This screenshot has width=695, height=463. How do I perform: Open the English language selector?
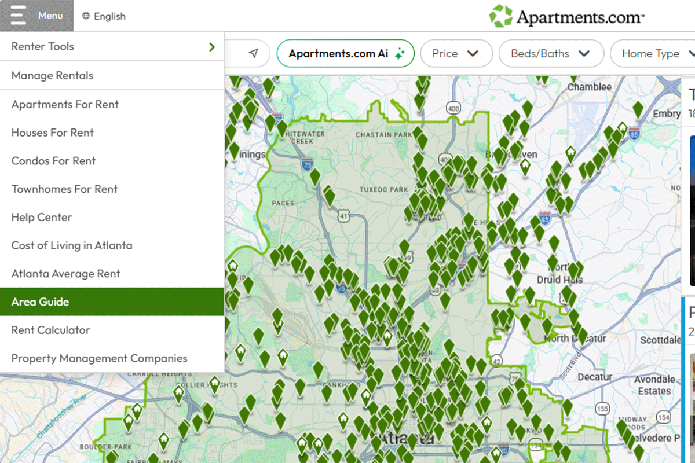[104, 16]
